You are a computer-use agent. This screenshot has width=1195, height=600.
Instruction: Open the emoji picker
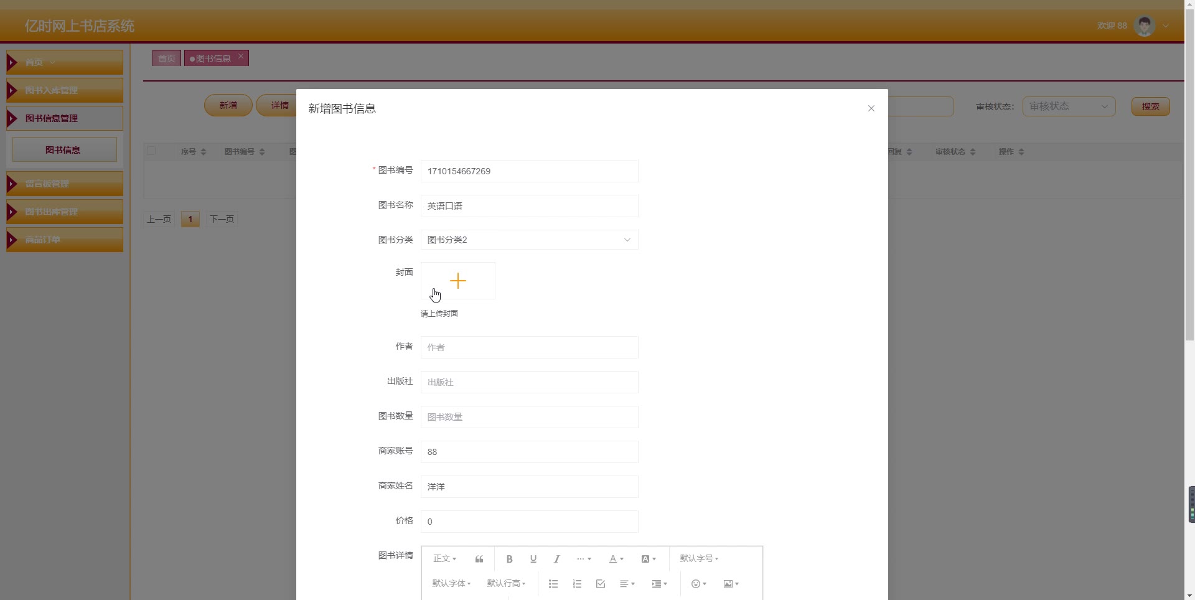(699, 584)
